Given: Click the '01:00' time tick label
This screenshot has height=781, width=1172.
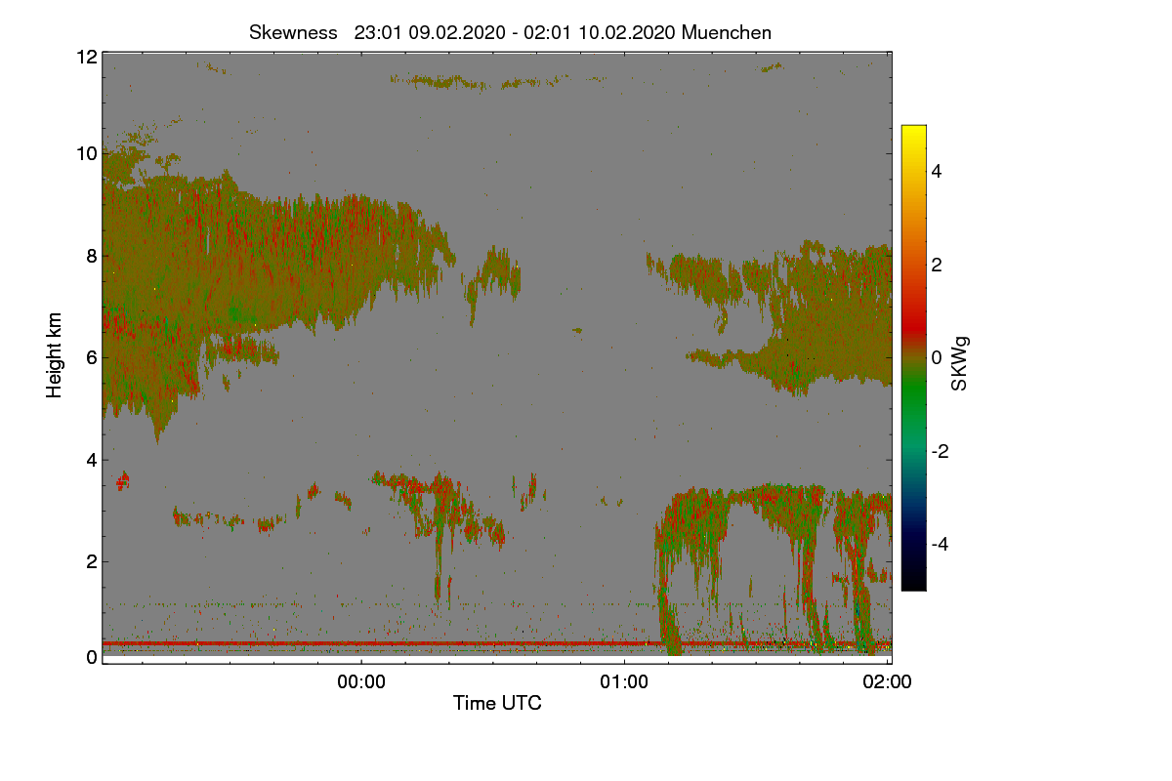Looking at the screenshot, I should 624,682.
